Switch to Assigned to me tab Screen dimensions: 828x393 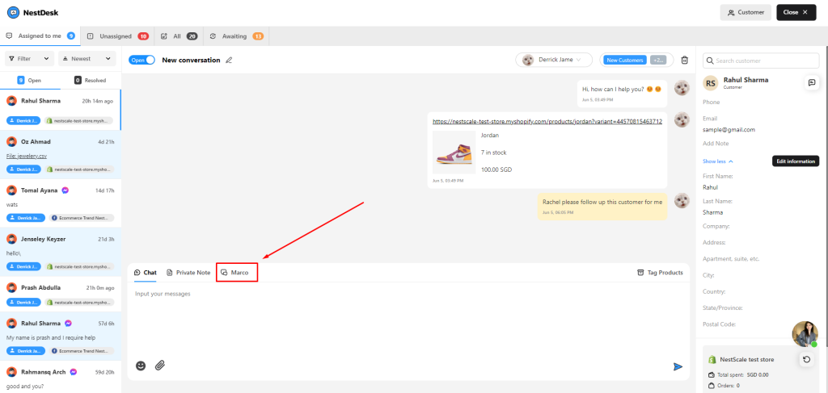[x=40, y=36]
